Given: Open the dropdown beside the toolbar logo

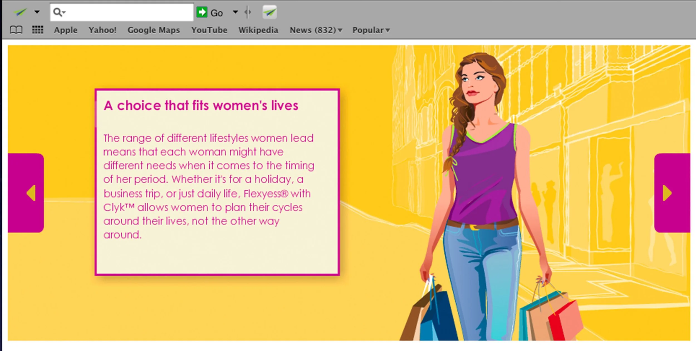Looking at the screenshot, I should (x=37, y=12).
